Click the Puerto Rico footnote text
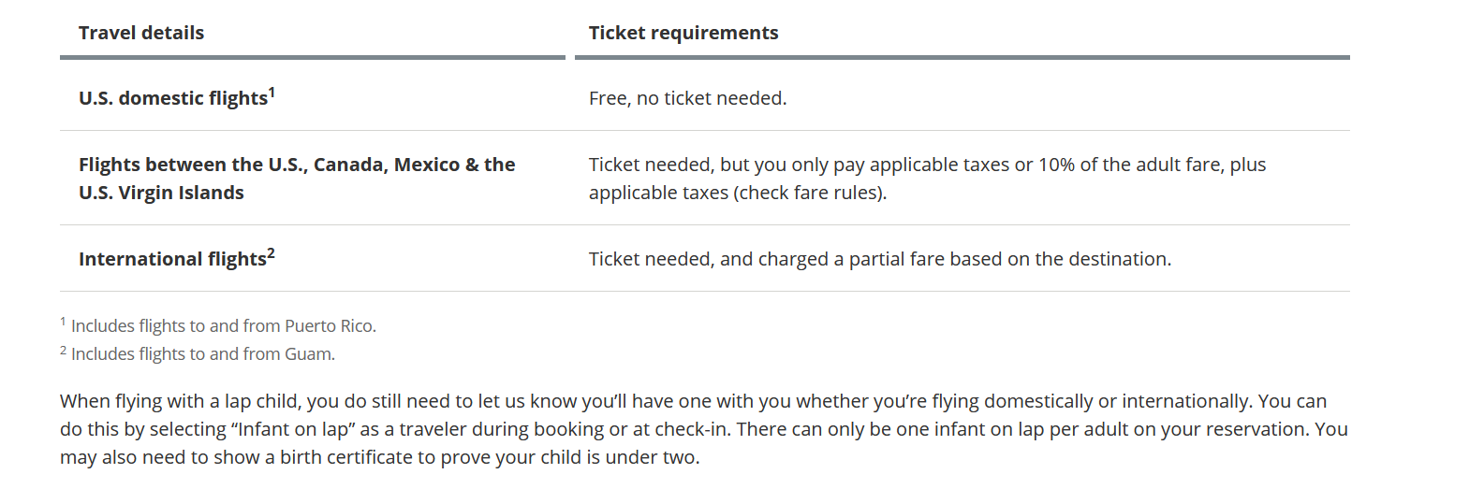 (x=224, y=325)
